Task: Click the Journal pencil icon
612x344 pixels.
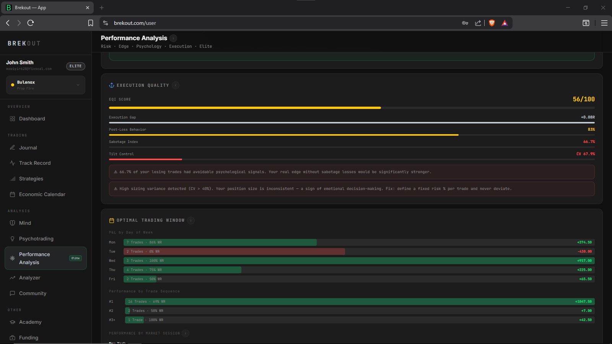Action: 12,148
